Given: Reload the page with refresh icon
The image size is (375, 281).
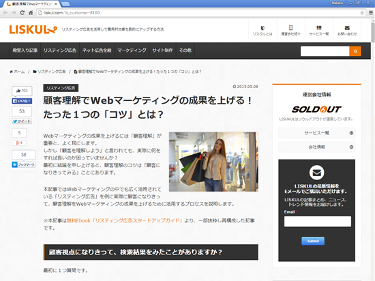Looking at the screenshot, I should click(x=22, y=13).
